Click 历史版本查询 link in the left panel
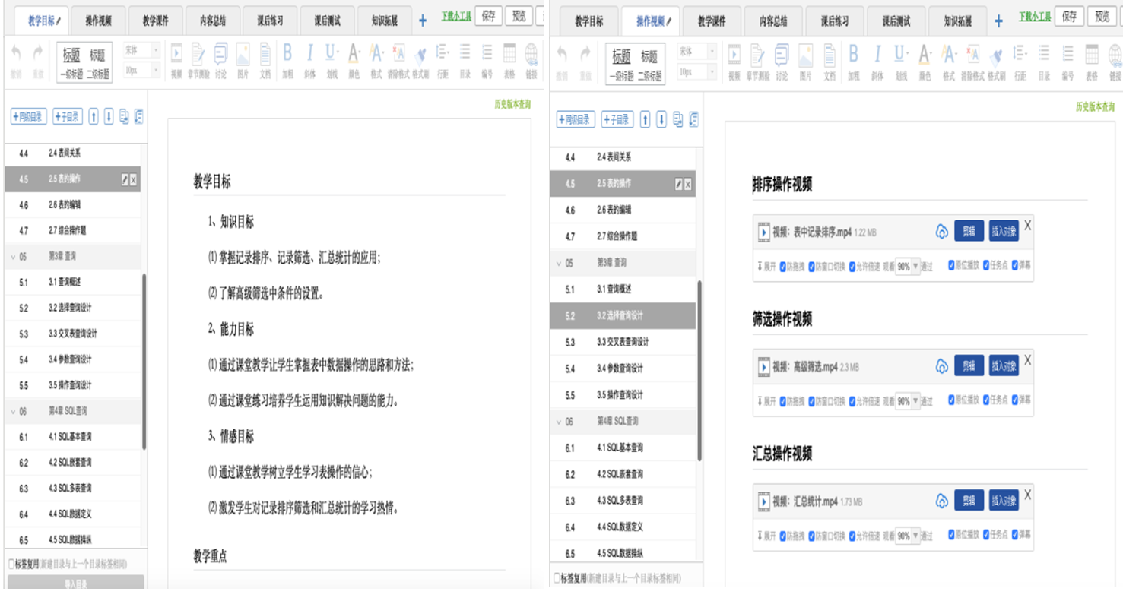 pyautogui.click(x=512, y=104)
